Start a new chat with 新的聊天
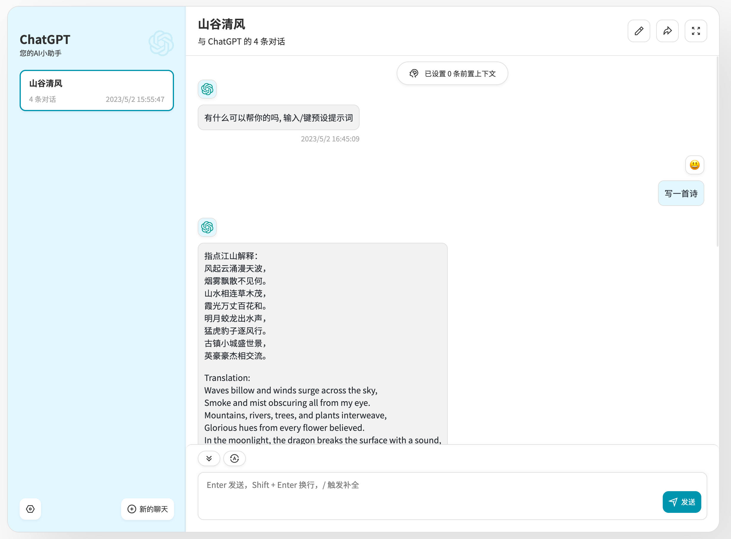The image size is (731, 539). (x=147, y=509)
